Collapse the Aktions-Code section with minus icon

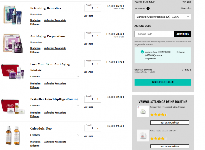pyautogui.click(x=190, y=26)
